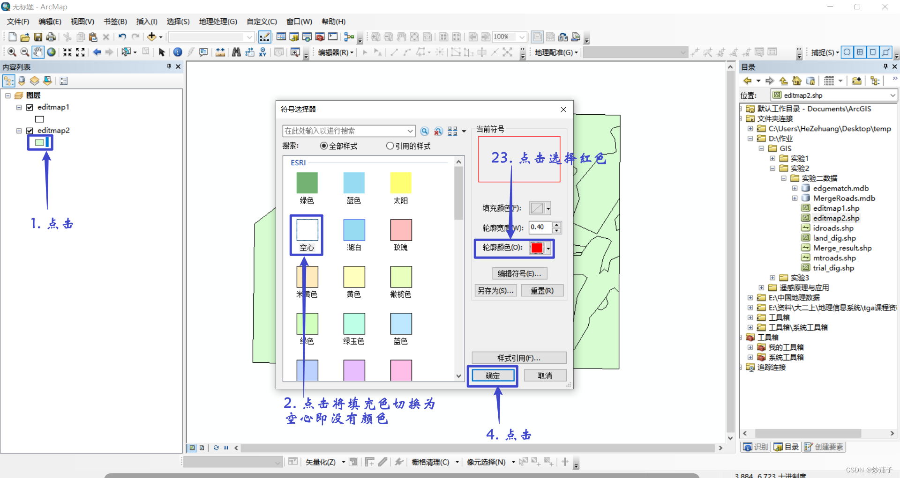Open the 地理处理(G) menu
The image size is (900, 478).
[x=218, y=22]
